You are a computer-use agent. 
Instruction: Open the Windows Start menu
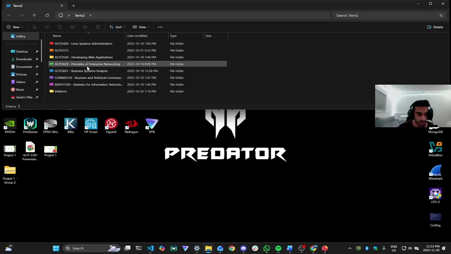click(56, 248)
